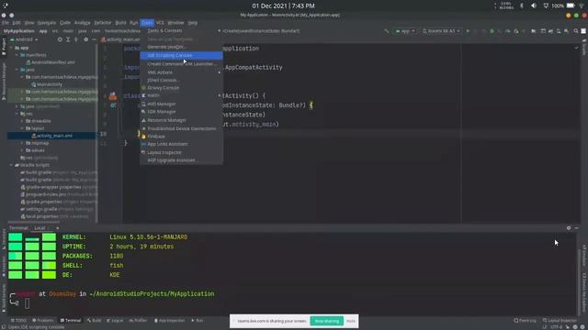Collapse the Gradle Scripts node
This screenshot has height=330, width=588.
pos(12,165)
